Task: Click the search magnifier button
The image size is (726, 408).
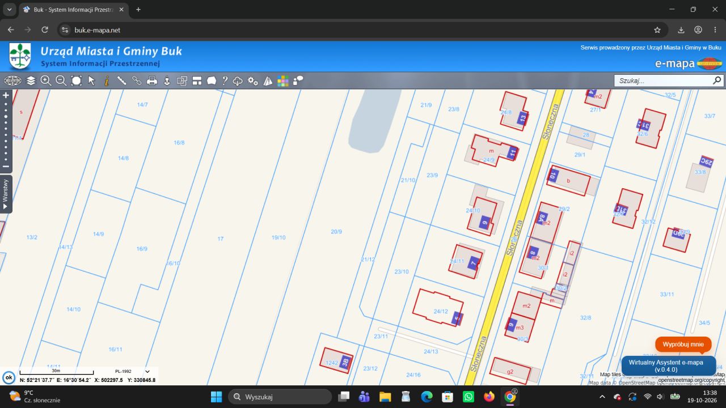Action: point(717,81)
